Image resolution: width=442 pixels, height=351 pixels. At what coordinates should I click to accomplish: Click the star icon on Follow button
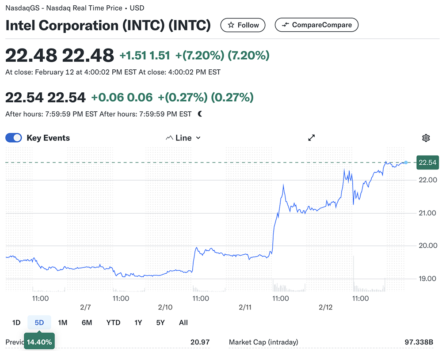[231, 25]
